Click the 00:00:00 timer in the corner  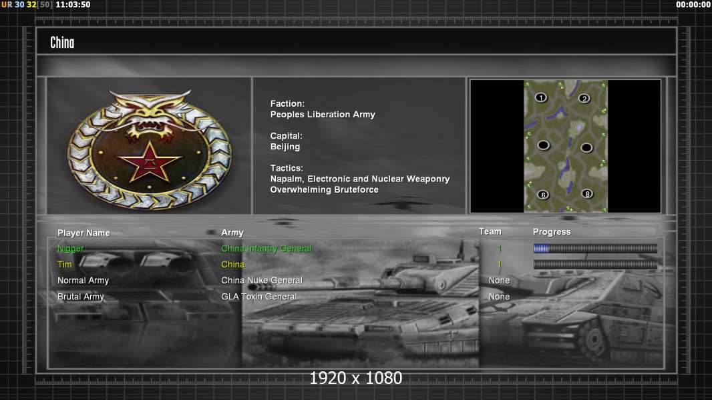pos(693,5)
